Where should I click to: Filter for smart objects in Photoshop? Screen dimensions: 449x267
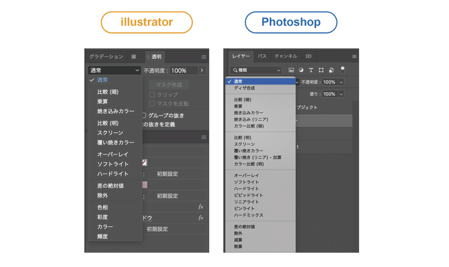pyautogui.click(x=331, y=70)
